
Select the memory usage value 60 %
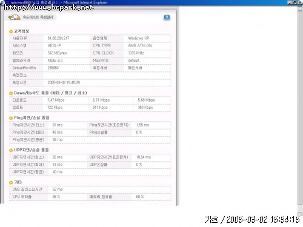(140, 197)
